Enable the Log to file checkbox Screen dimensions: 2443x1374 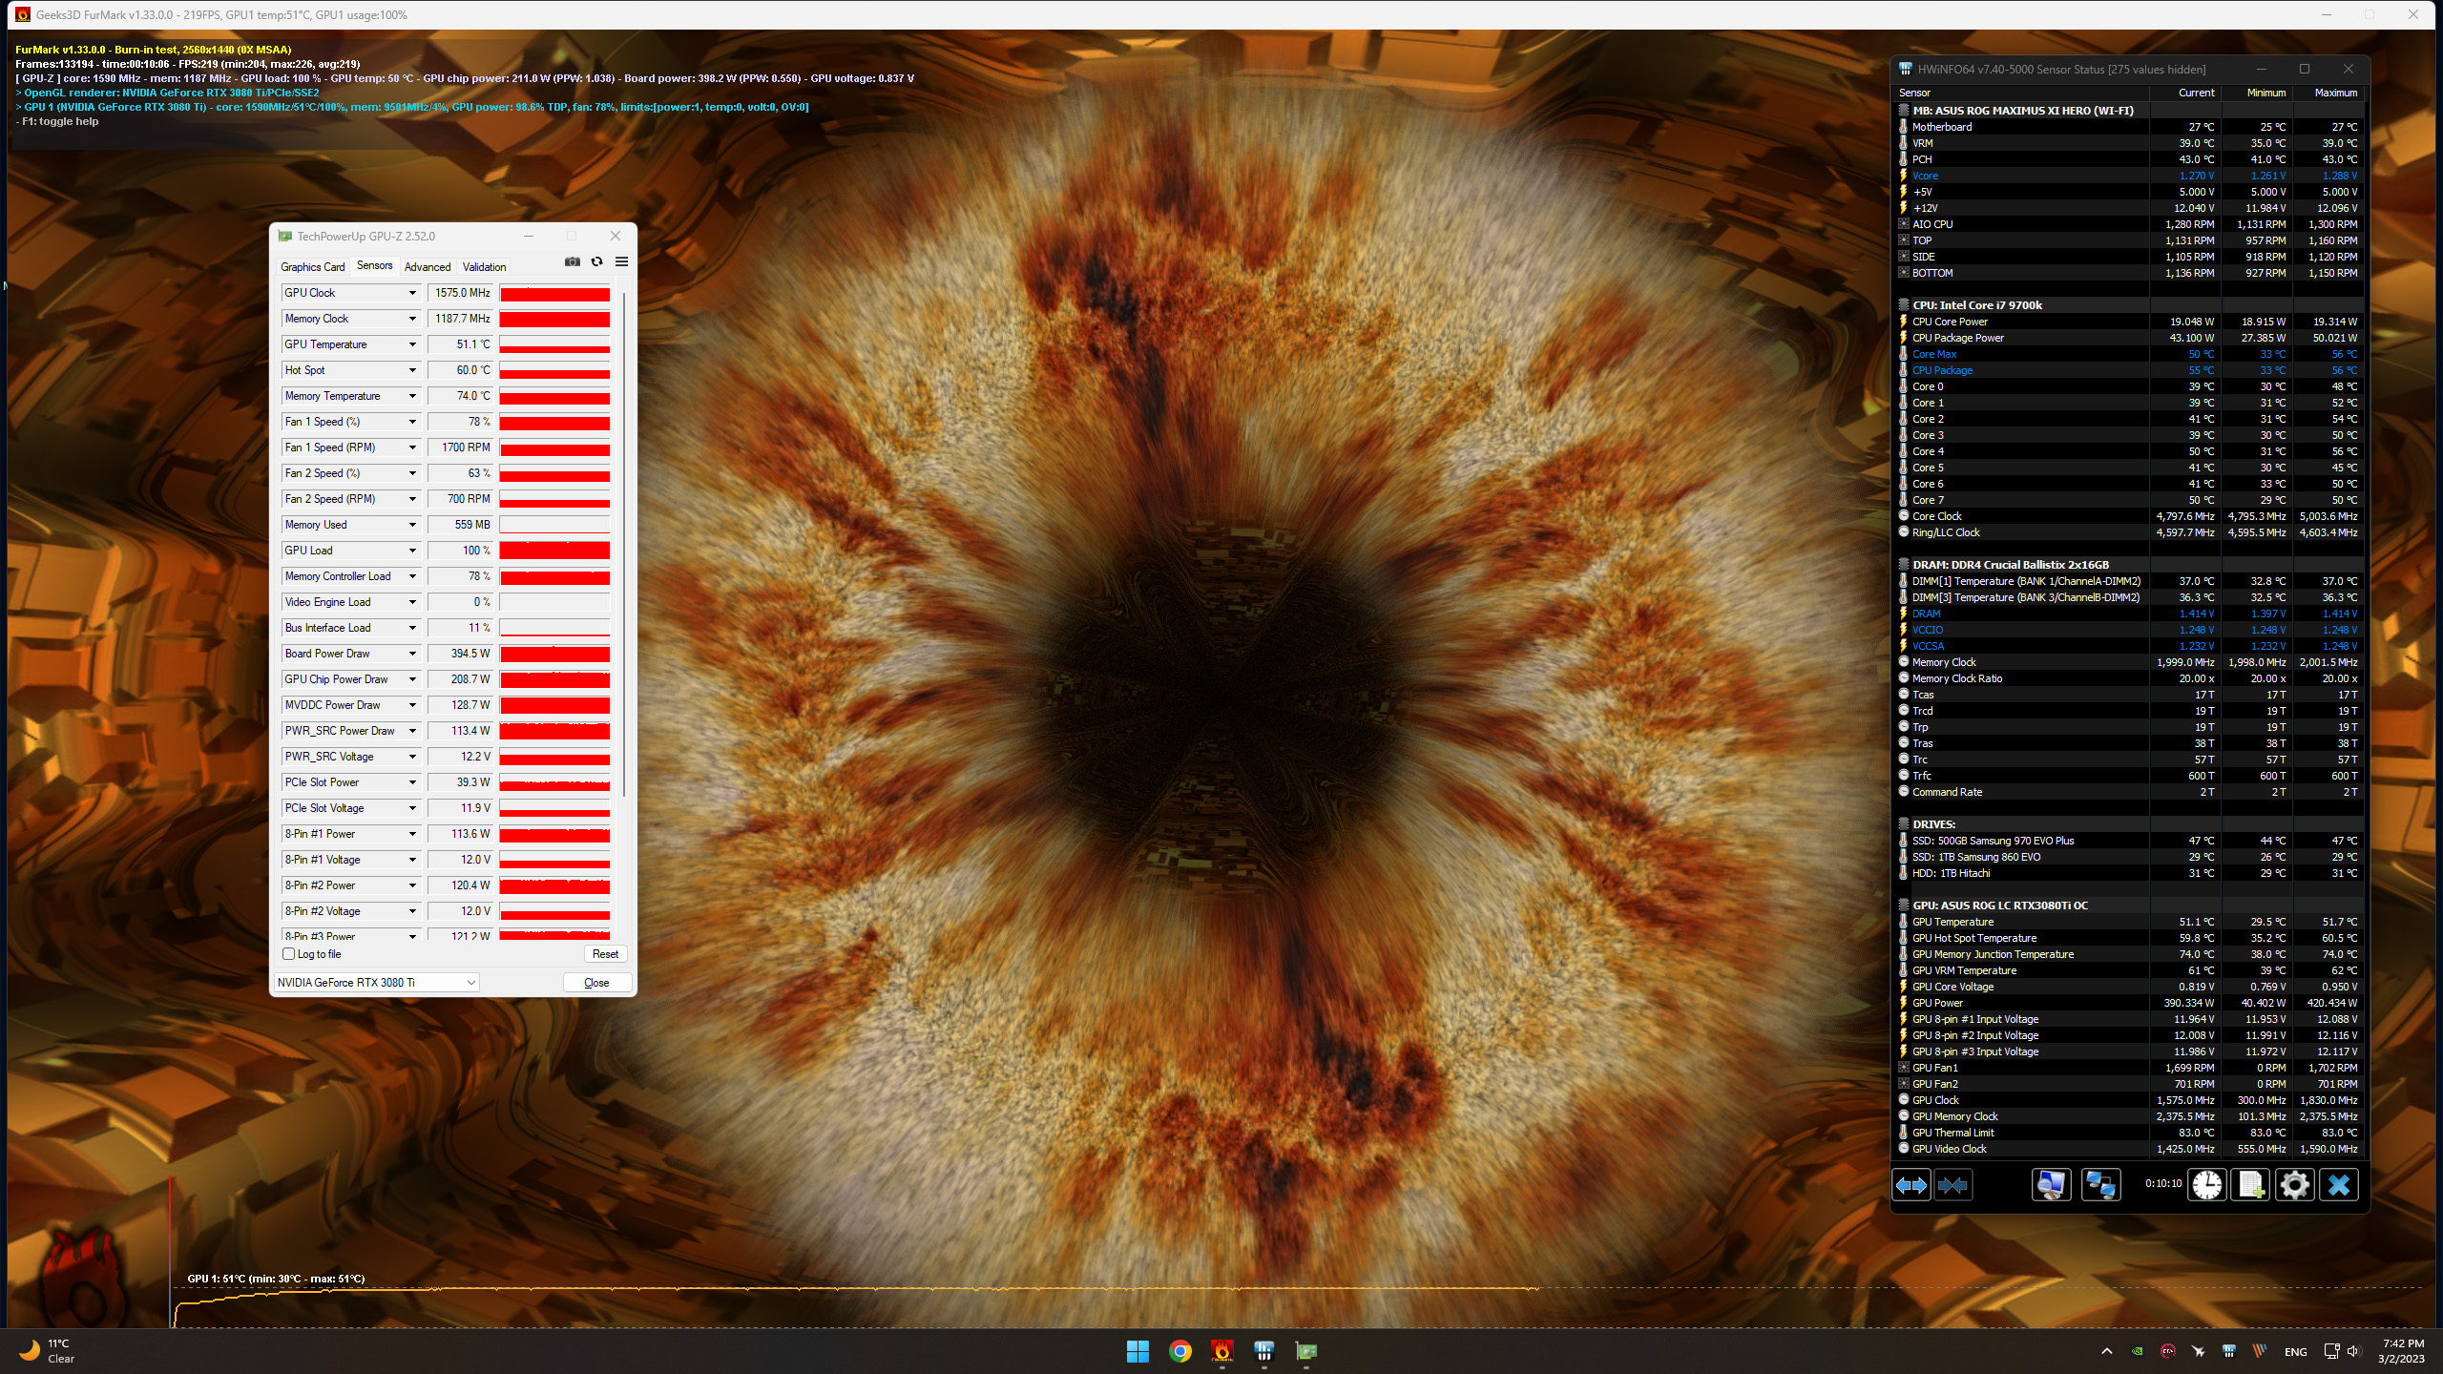(289, 954)
